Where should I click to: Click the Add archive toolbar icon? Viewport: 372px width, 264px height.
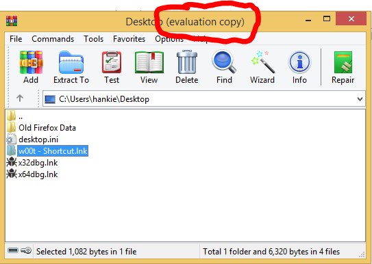pyautogui.click(x=31, y=62)
